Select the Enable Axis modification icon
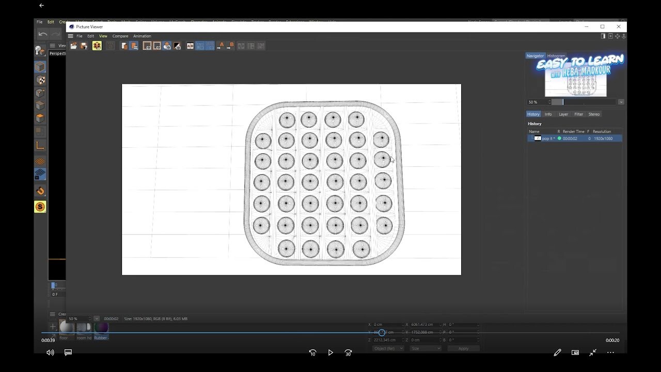Image resolution: width=661 pixels, height=372 pixels. tap(40, 145)
